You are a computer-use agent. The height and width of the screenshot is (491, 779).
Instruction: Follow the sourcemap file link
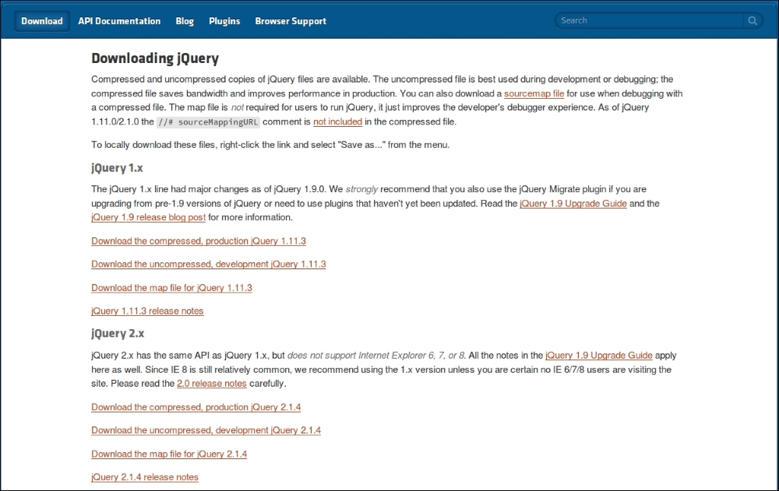pos(534,93)
